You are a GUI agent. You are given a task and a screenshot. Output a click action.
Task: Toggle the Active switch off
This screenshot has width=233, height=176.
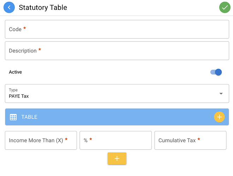(216, 72)
